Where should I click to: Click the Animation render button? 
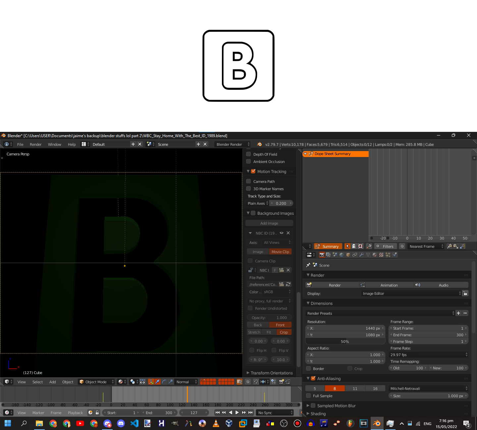(x=387, y=285)
